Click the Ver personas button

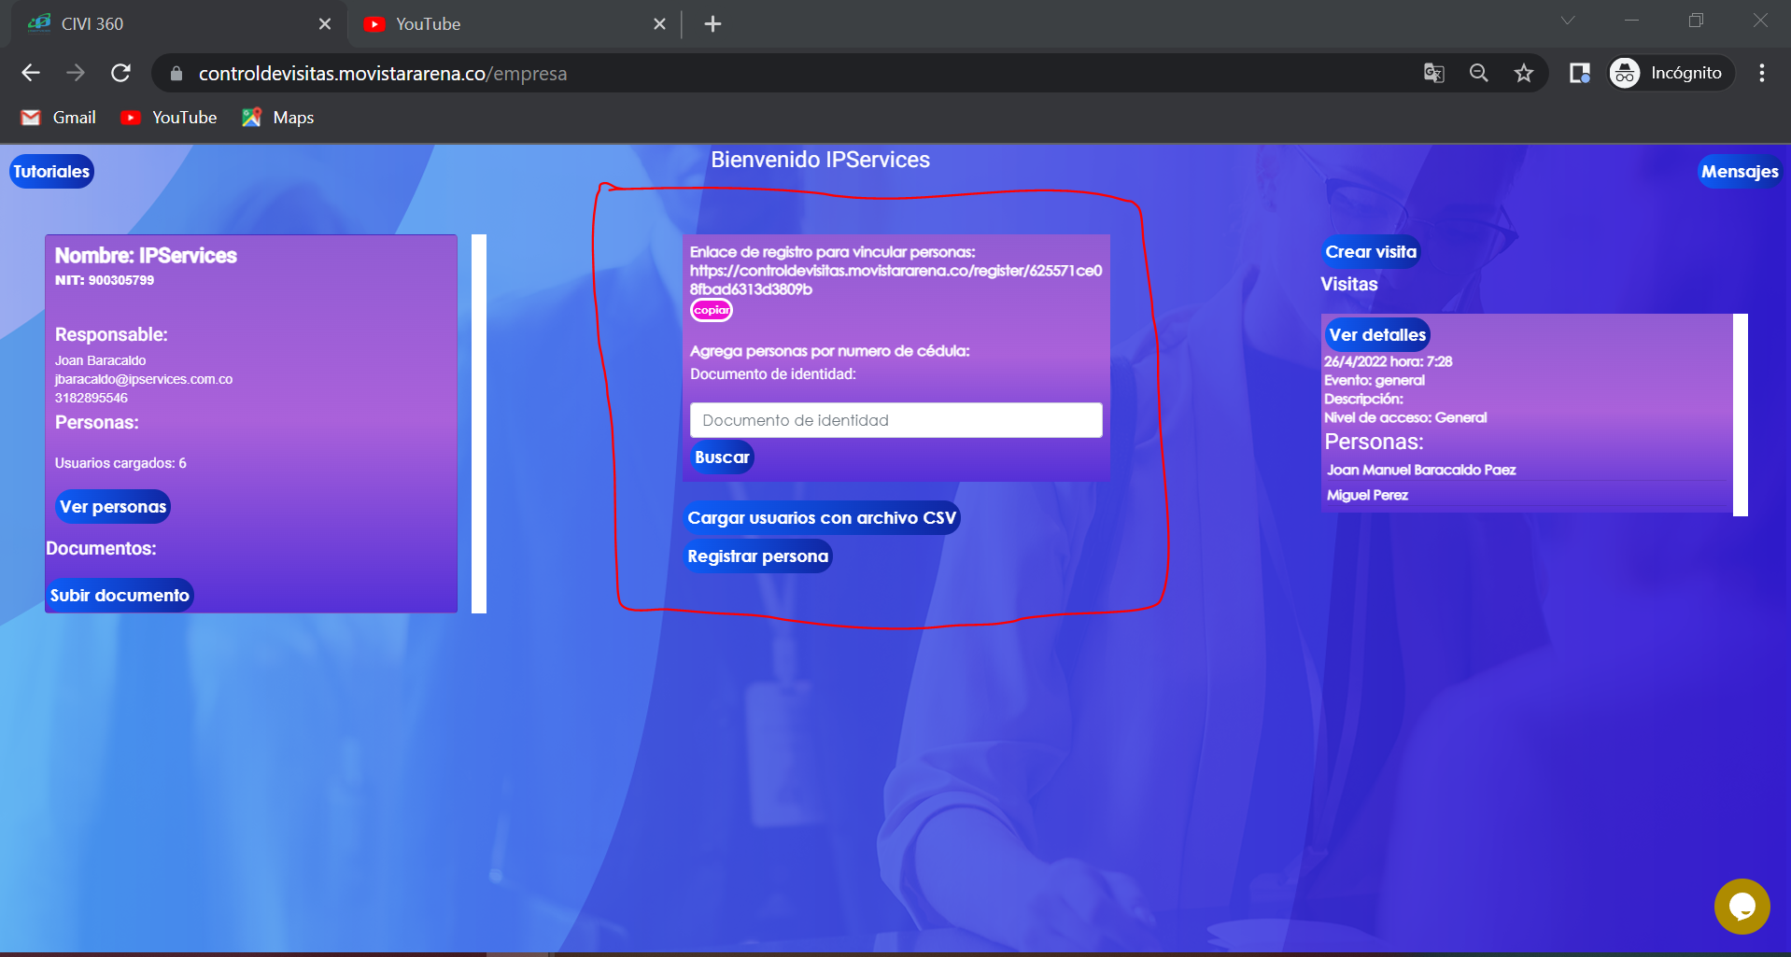click(113, 507)
